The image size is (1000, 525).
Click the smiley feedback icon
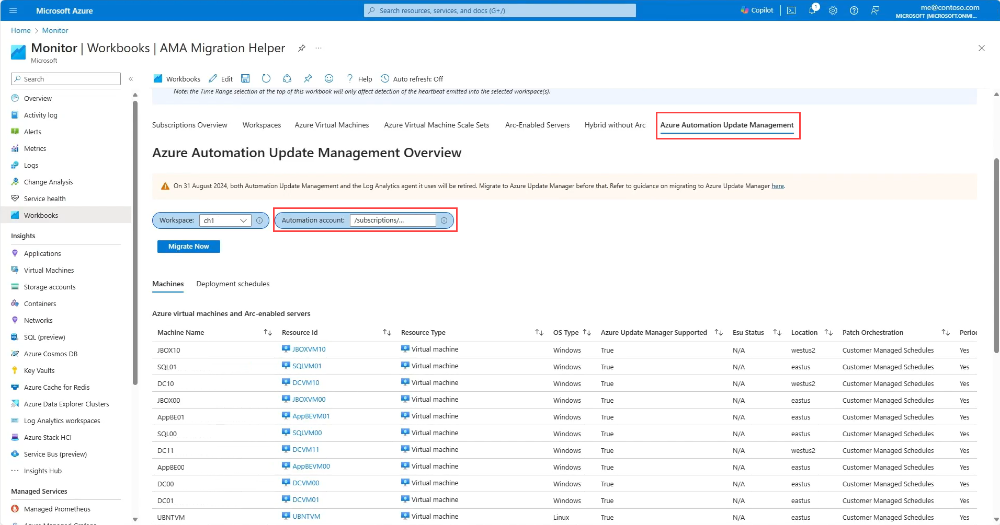pos(329,79)
